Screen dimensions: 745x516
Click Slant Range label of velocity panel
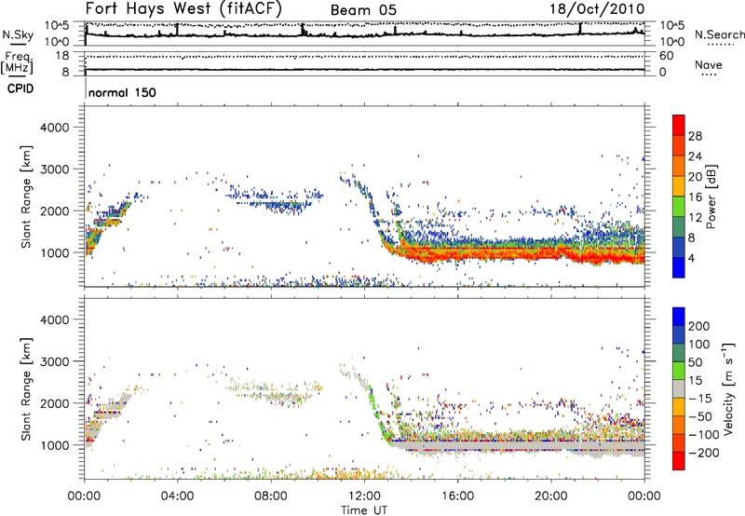click(26, 389)
